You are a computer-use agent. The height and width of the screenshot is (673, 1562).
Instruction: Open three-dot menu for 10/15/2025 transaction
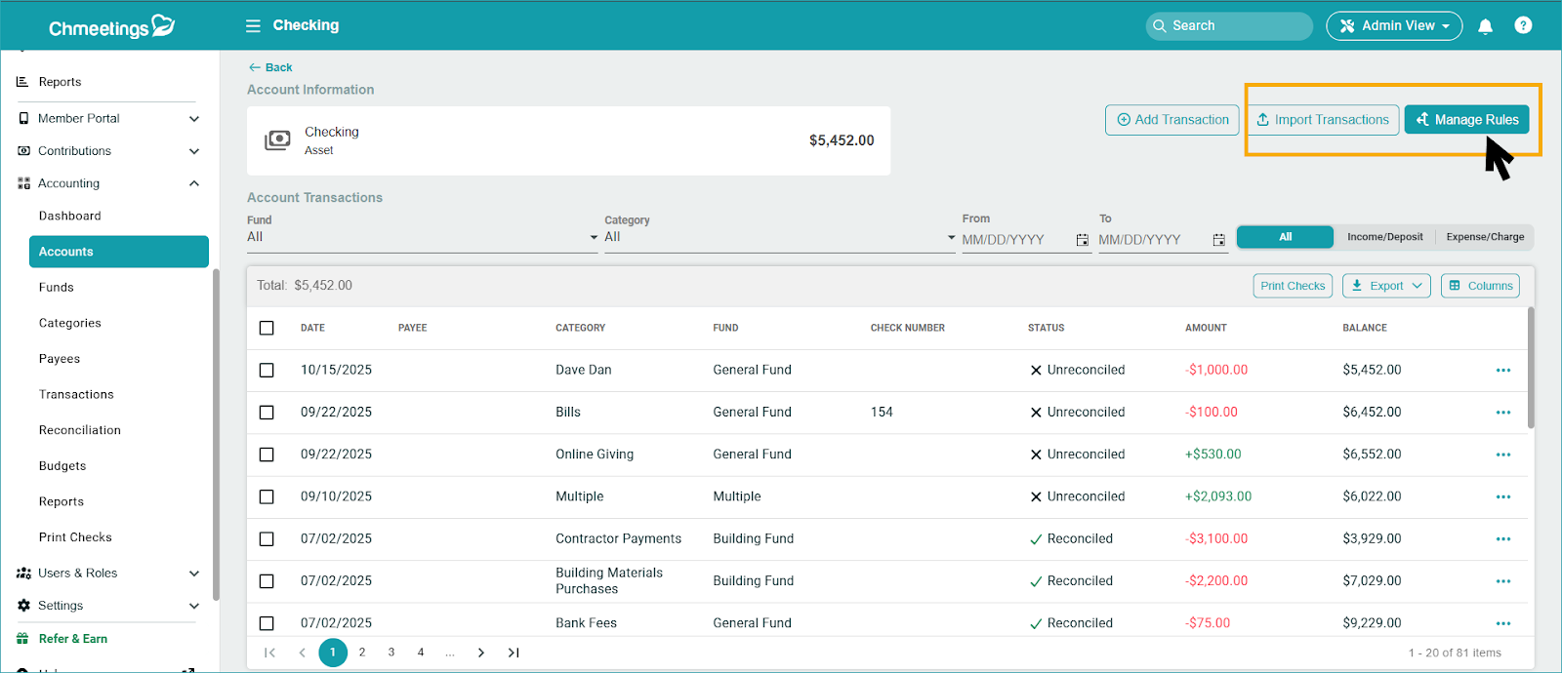1502,371
